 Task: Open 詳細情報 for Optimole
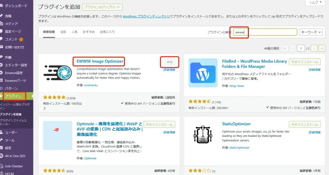tap(169, 132)
